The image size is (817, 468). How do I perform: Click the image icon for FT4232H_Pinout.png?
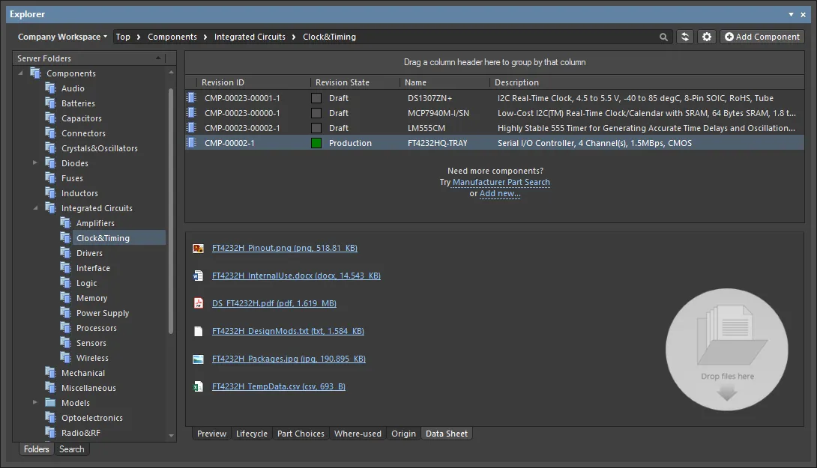click(x=199, y=248)
